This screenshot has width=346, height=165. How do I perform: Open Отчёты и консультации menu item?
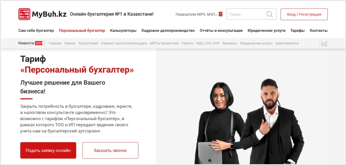pyautogui.click(x=221, y=31)
